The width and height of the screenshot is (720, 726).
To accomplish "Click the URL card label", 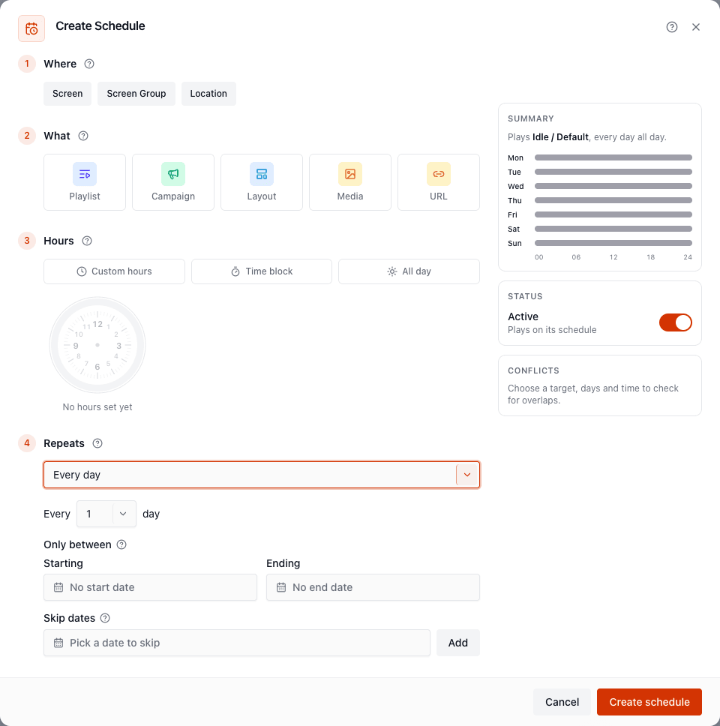I will (x=439, y=196).
